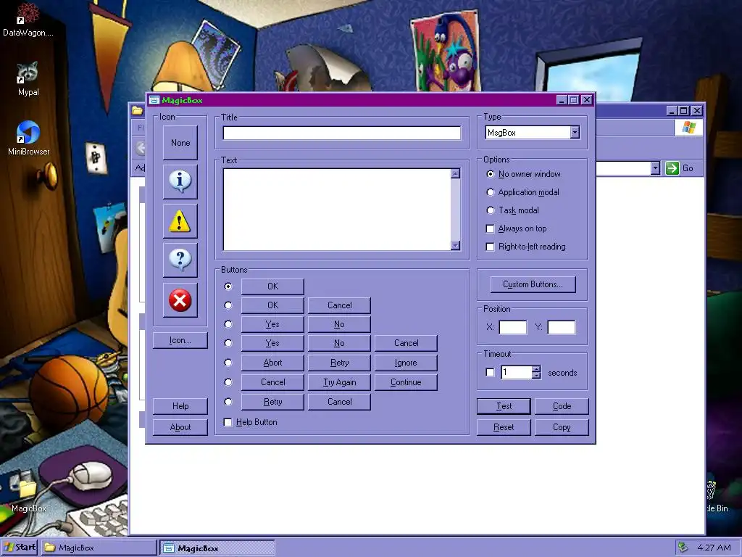Click the MagicBox app taskbar button
This screenshot has height=557, width=742.
click(217, 548)
